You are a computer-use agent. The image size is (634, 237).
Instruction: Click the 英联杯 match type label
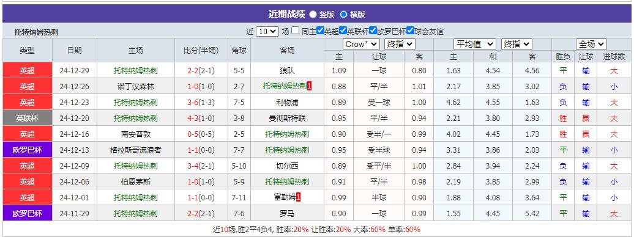pos(28,119)
